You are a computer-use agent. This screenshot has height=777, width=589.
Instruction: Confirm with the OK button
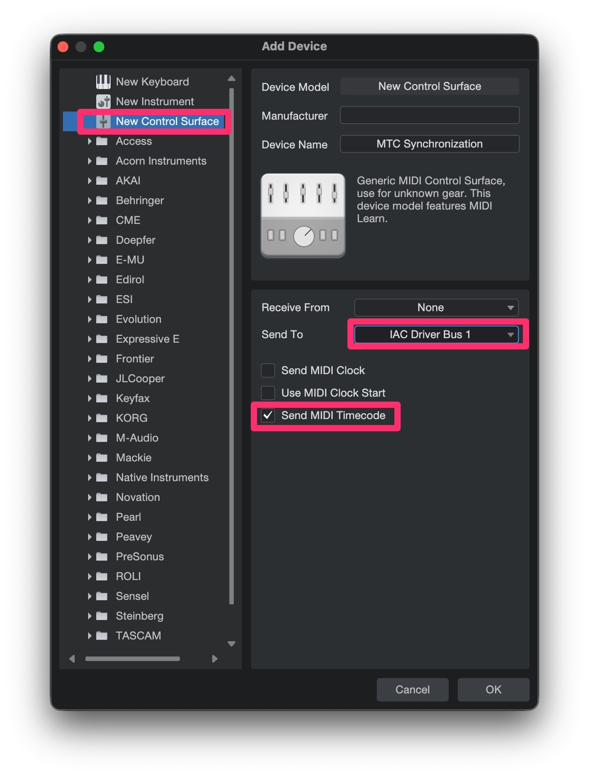point(493,689)
